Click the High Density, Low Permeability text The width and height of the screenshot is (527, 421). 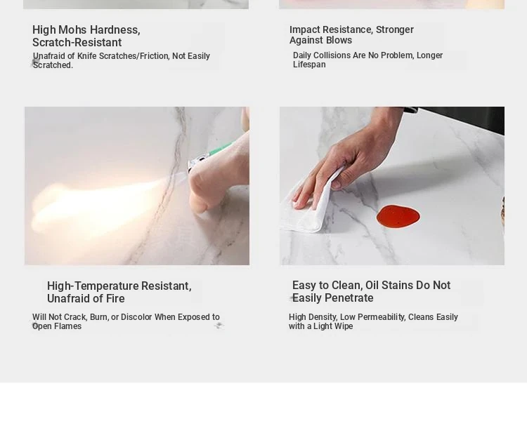(x=373, y=321)
